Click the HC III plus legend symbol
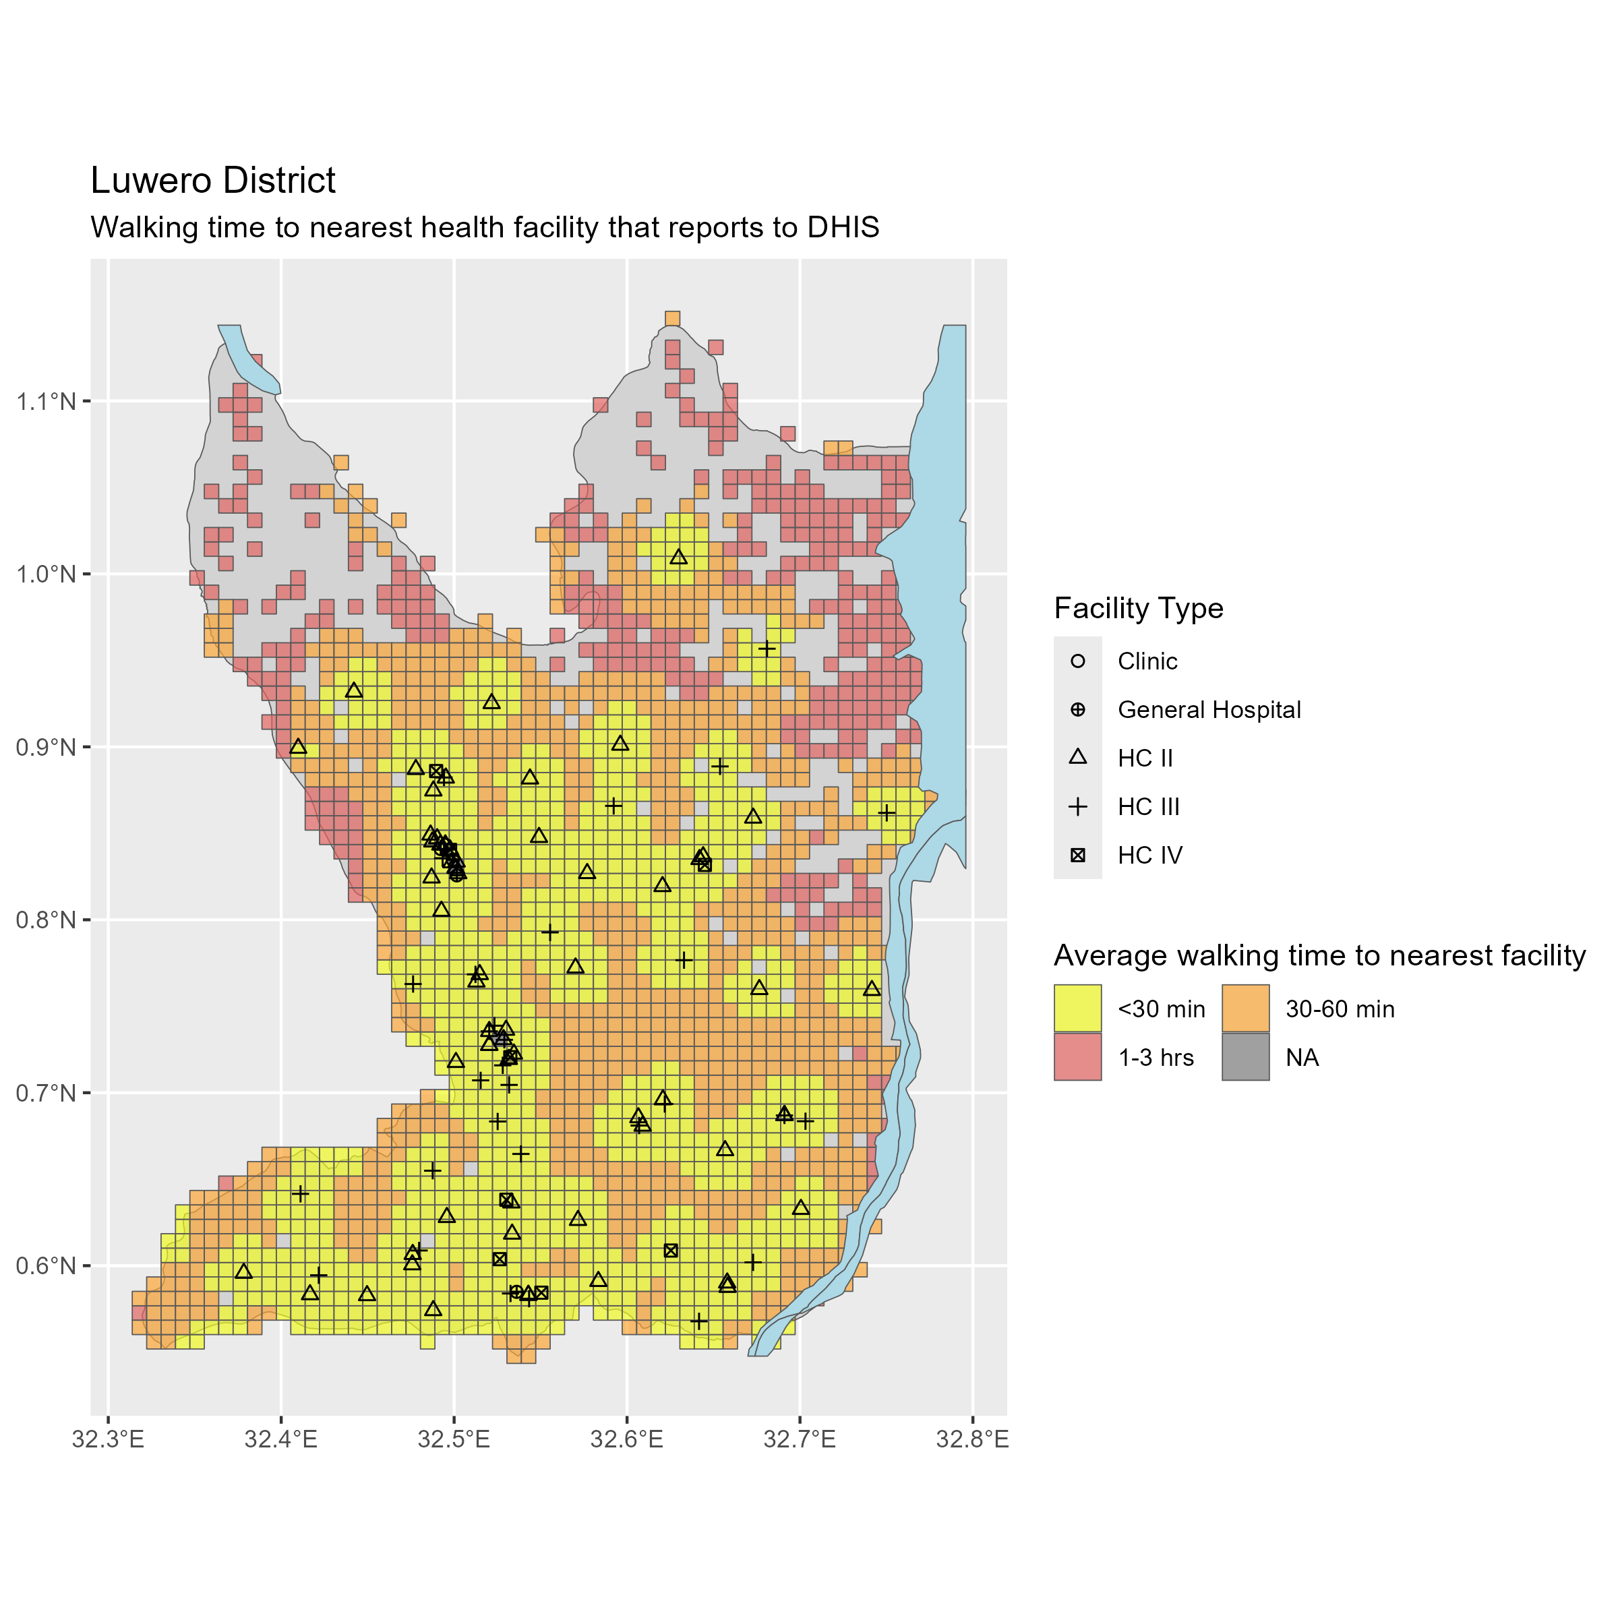The width and height of the screenshot is (1618, 1618). pos(1078,806)
